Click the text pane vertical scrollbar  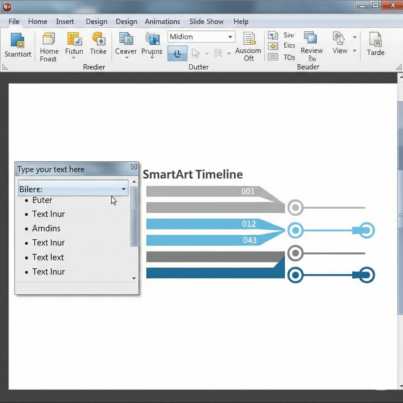(134, 216)
